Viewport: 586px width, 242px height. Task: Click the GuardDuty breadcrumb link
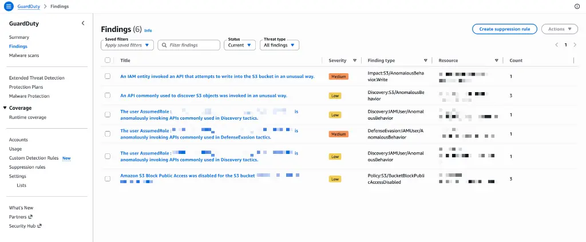pos(29,6)
